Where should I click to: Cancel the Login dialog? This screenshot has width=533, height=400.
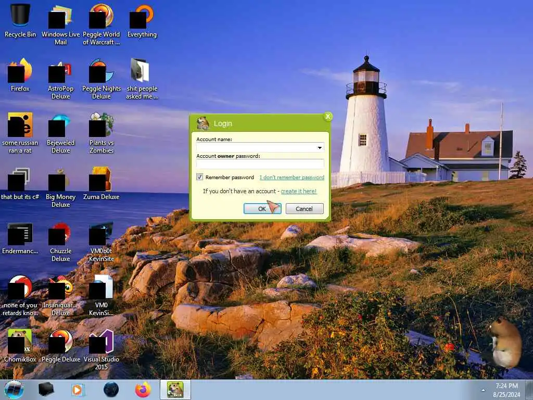click(304, 208)
